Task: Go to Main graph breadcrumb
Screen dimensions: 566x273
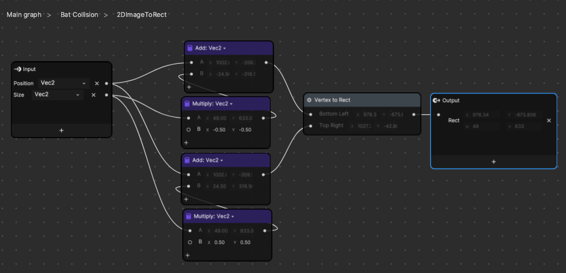Action: (24, 15)
